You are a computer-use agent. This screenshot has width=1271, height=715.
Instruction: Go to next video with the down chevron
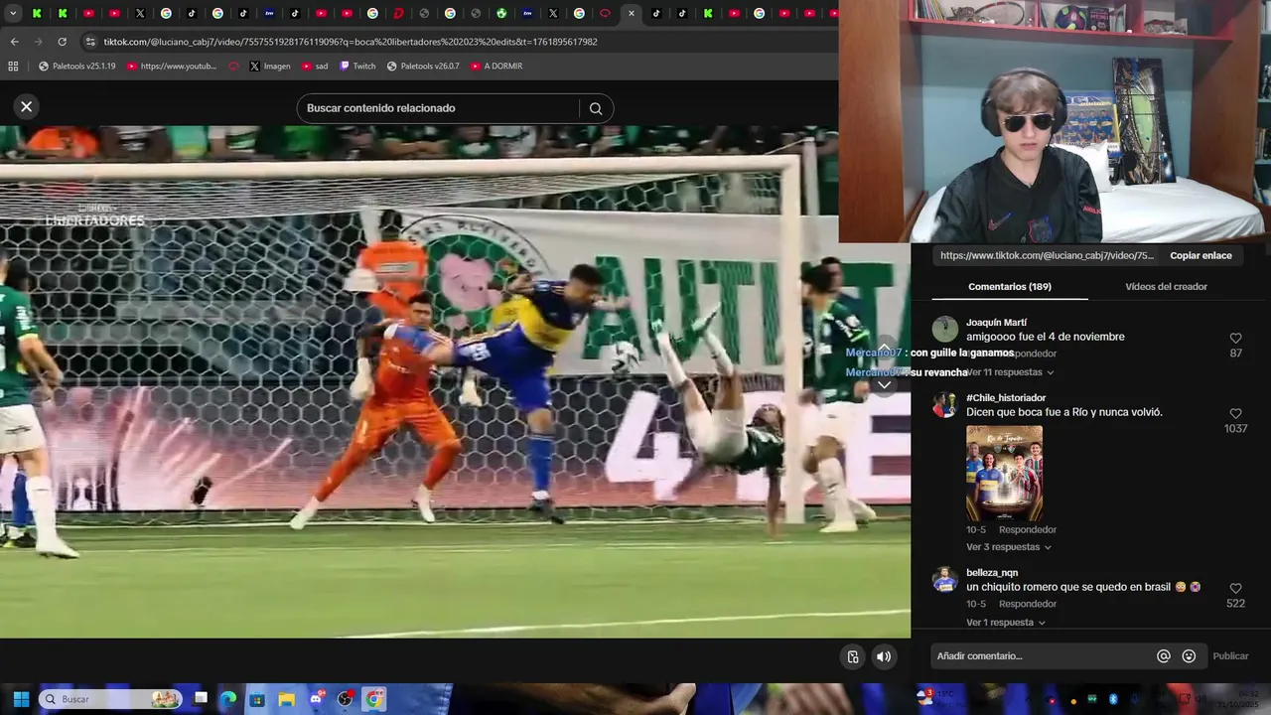click(x=884, y=385)
